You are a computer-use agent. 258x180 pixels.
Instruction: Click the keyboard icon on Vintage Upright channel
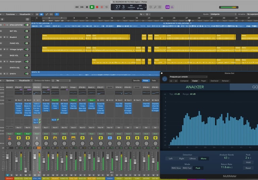[73, 138]
